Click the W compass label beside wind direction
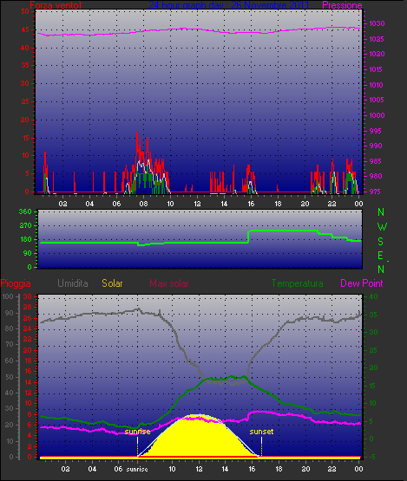This screenshot has width=407, height=481. 382,227
